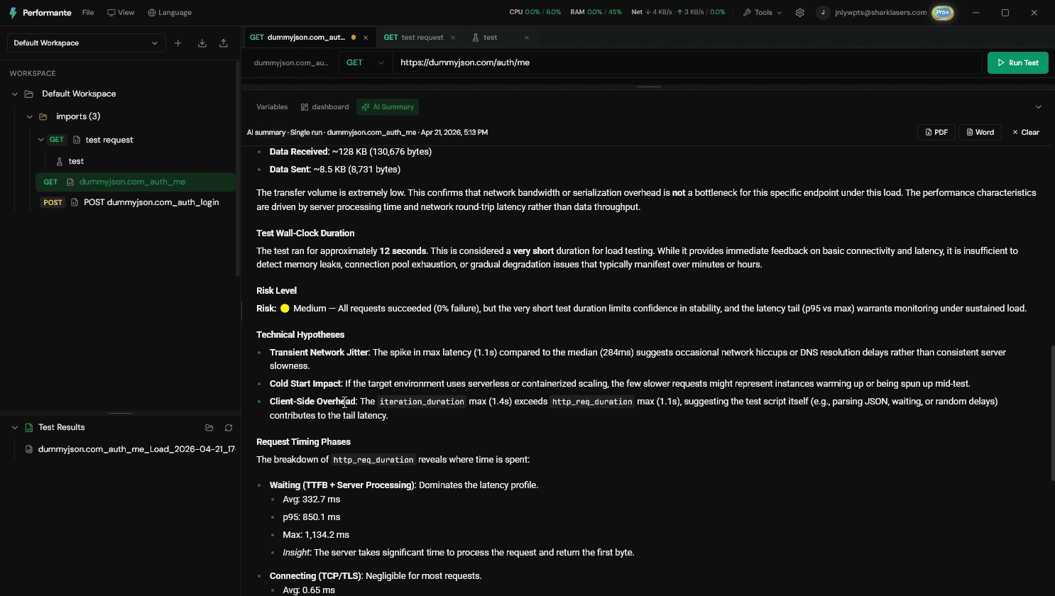Click the Run Test button
The width and height of the screenshot is (1055, 596).
[1018, 62]
